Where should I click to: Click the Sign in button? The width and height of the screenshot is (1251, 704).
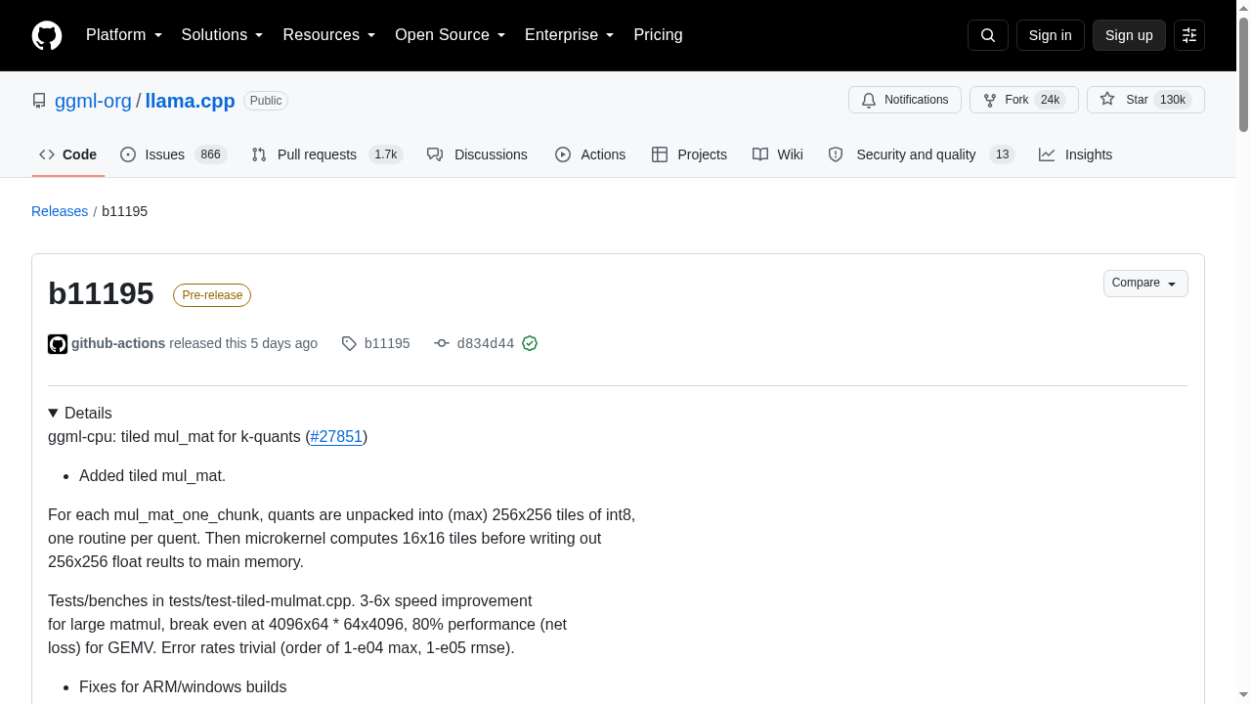[1051, 35]
